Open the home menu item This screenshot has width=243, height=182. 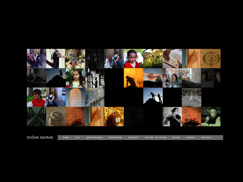pyautogui.click(x=66, y=137)
